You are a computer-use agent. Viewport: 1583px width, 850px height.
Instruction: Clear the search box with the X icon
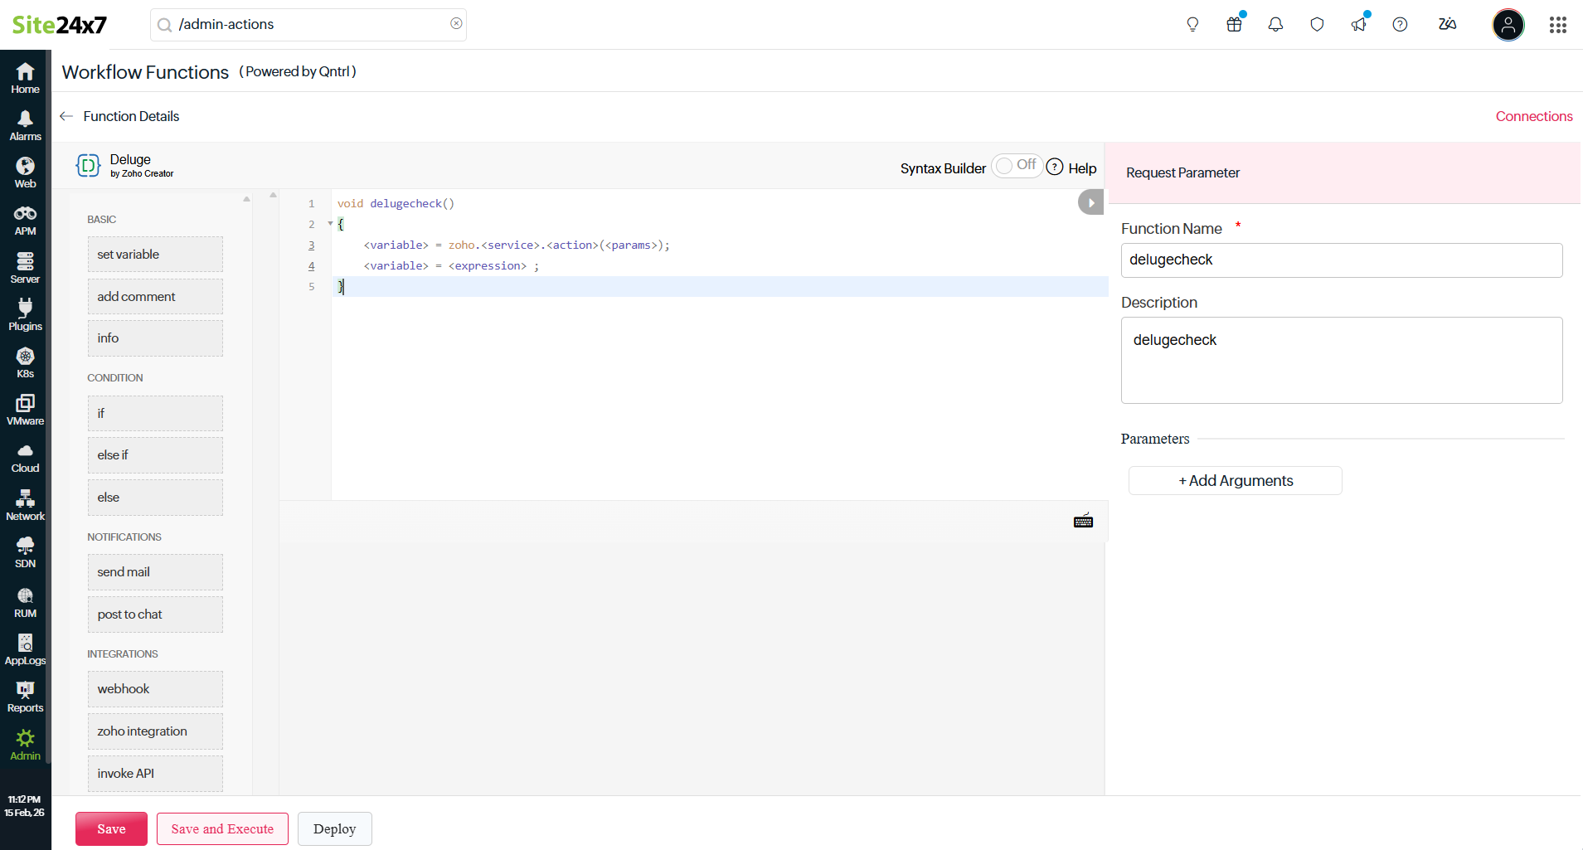(x=456, y=24)
